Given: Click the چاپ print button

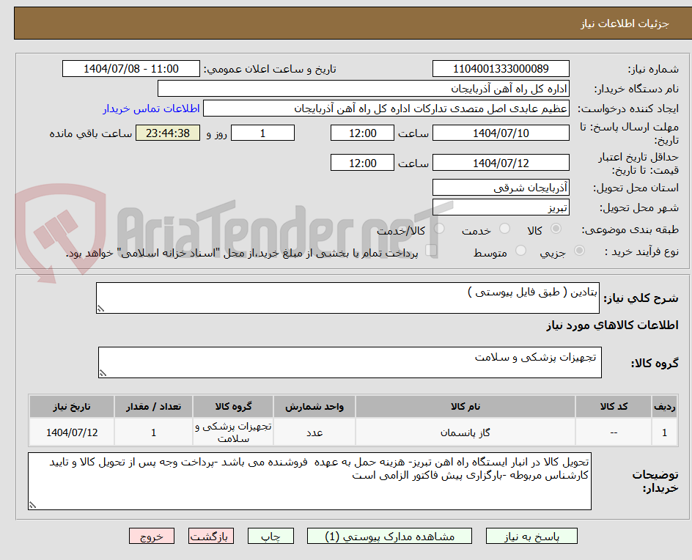Looking at the screenshot, I should click(x=271, y=536).
